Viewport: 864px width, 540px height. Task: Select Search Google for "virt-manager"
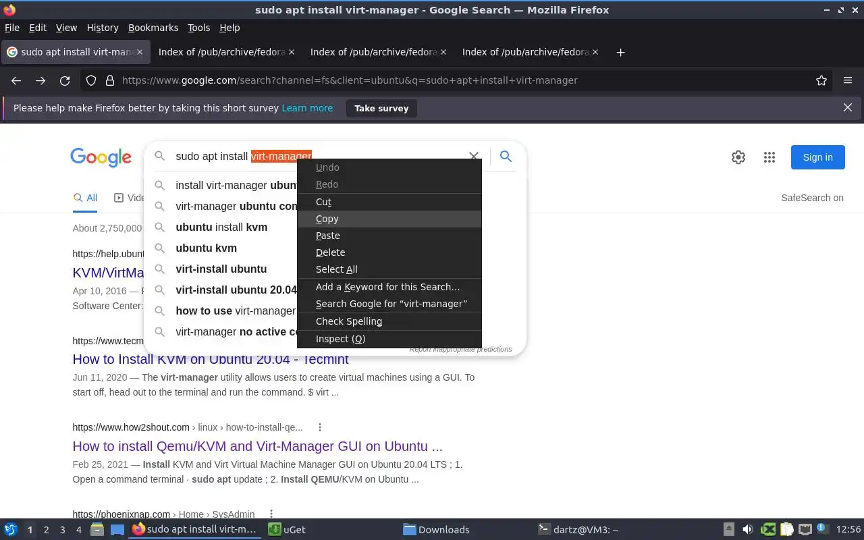point(389,304)
